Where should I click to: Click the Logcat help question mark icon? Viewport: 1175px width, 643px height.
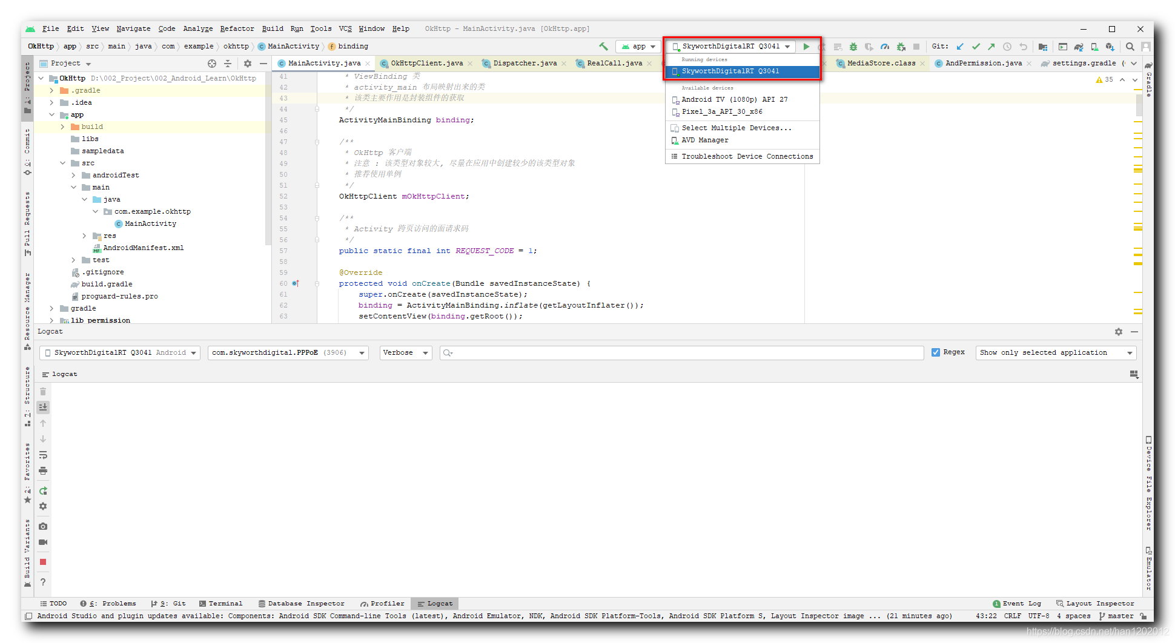pyautogui.click(x=43, y=582)
